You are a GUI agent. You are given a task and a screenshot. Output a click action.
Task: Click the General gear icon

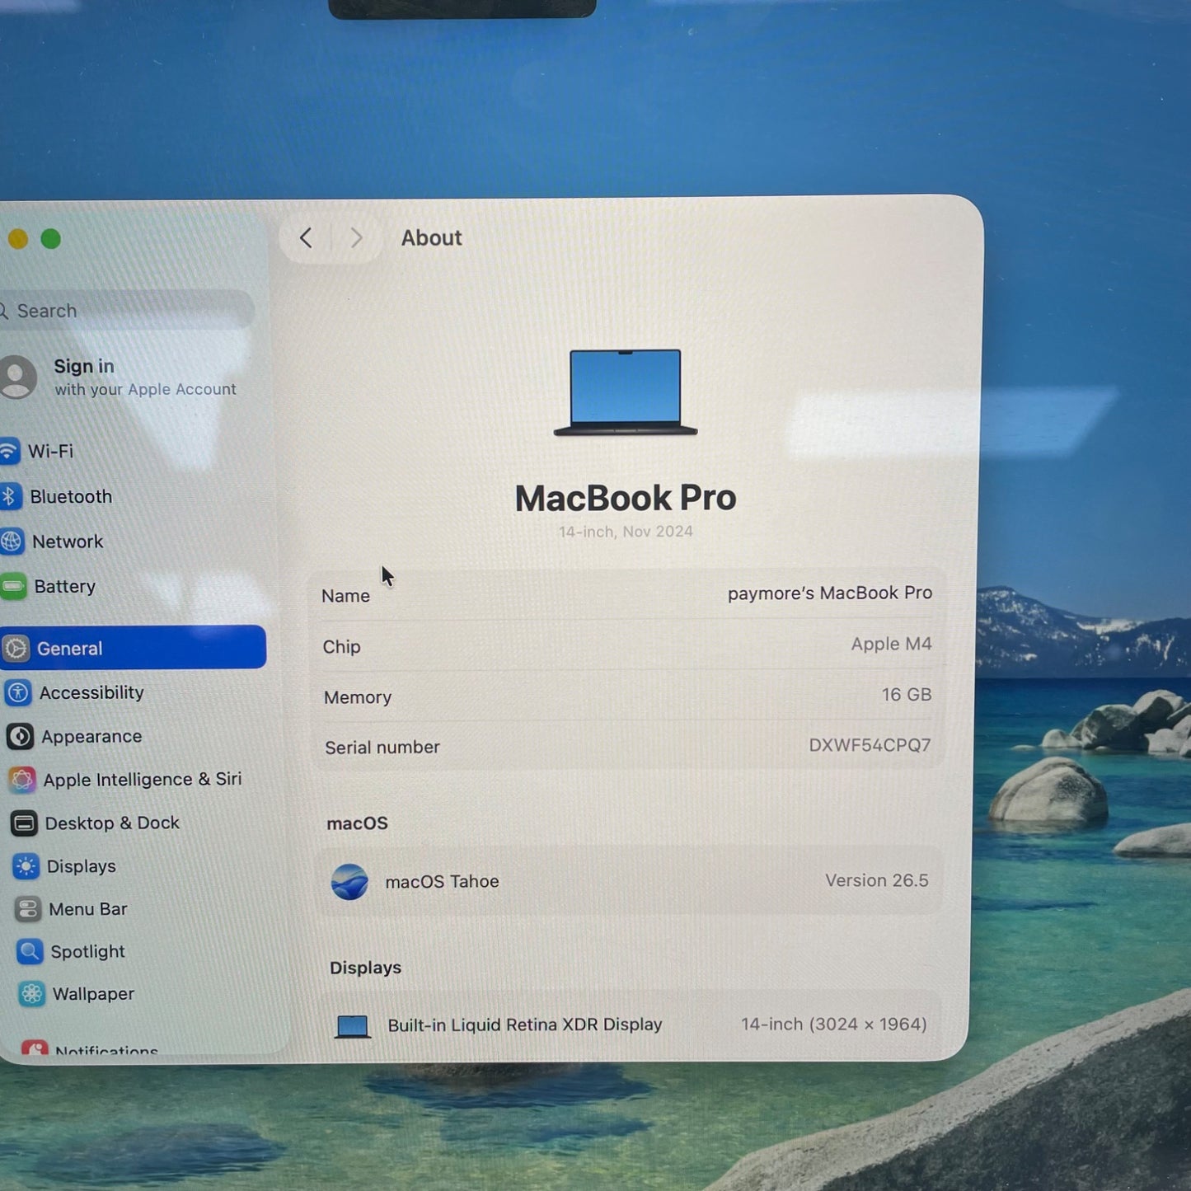pyautogui.click(x=16, y=649)
